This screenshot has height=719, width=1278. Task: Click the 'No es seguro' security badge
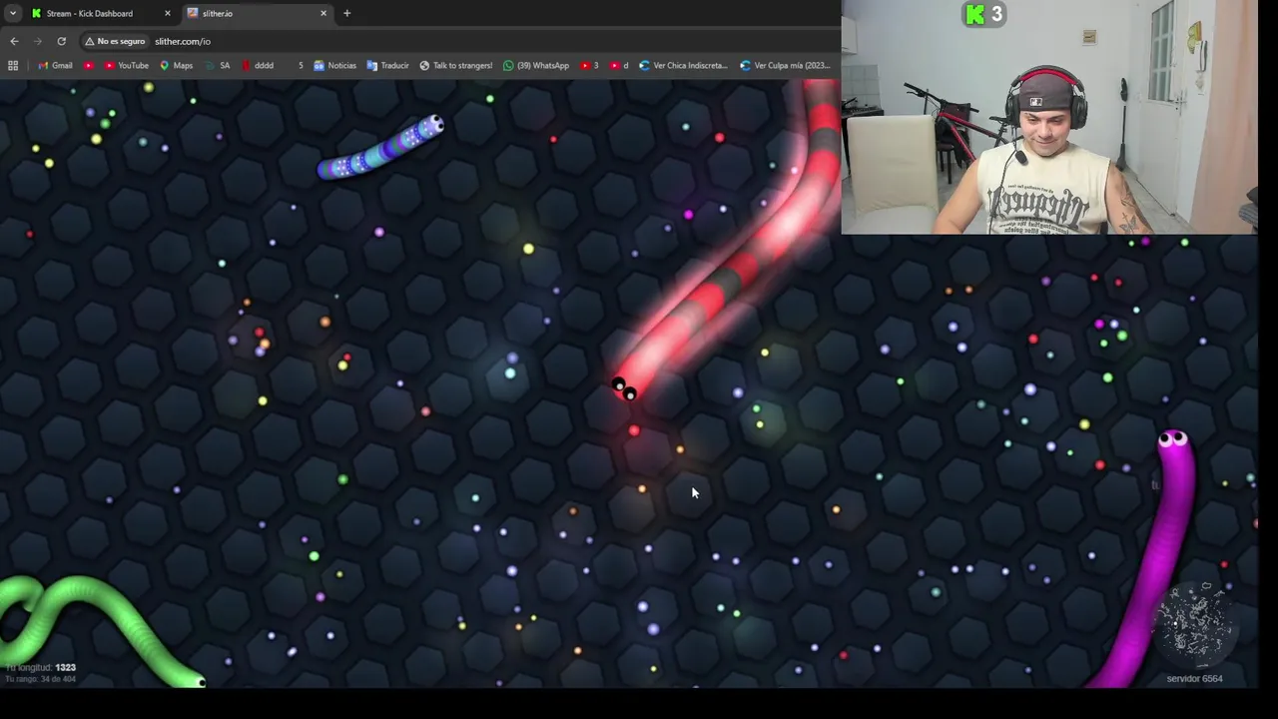(116, 41)
